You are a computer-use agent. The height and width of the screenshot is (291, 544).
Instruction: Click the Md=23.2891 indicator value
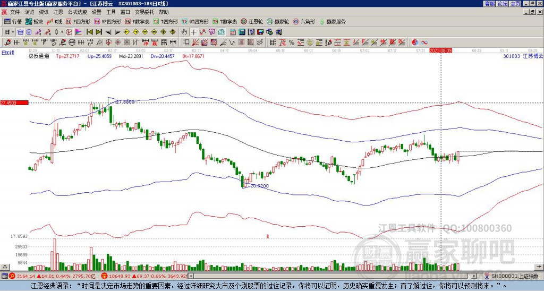[131, 56]
